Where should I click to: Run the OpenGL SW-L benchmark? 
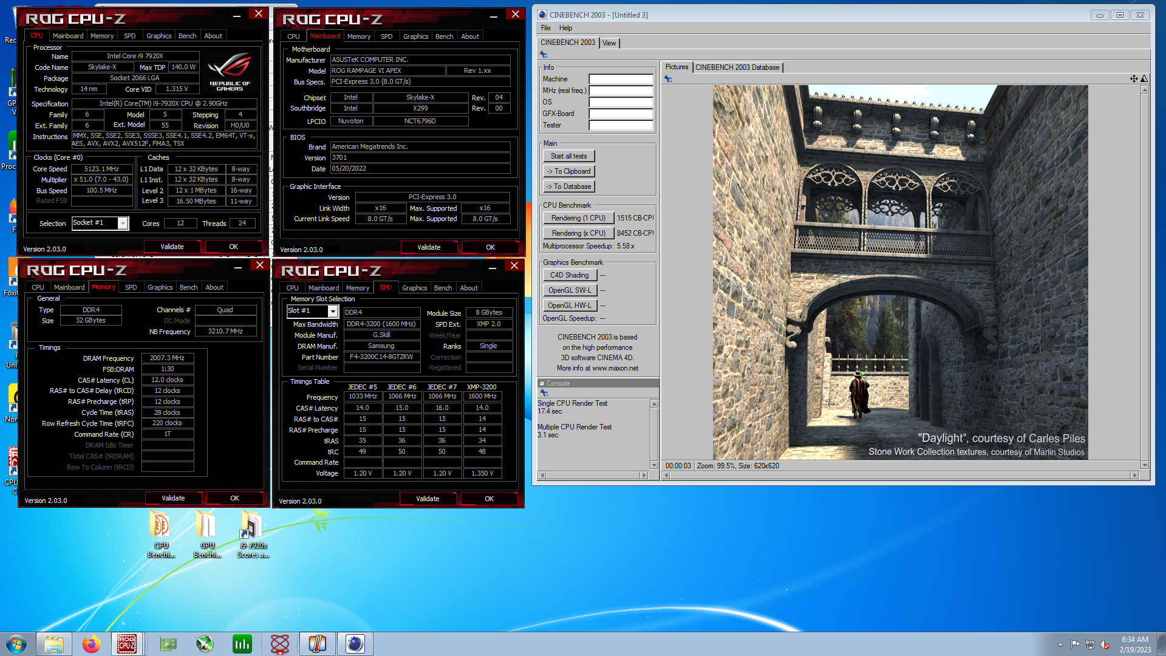[x=570, y=290]
